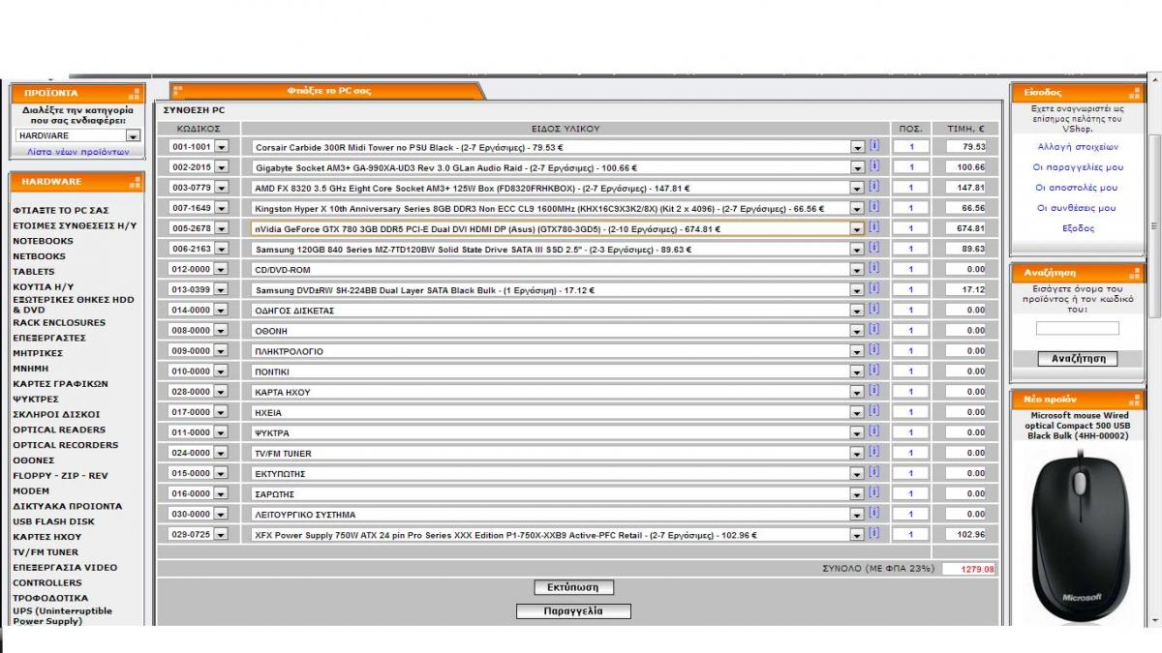The image size is (1162, 653).
Task: Open info icon for ΗΧΕΙΑ row
Action: tap(873, 411)
